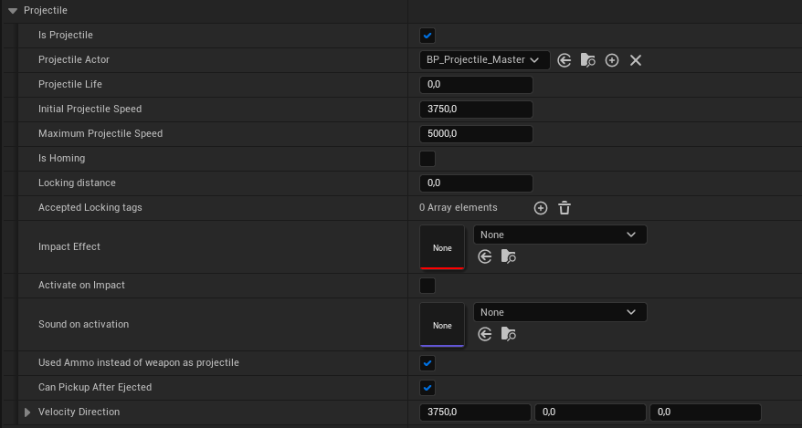Open the Impact Effect asset dropdown
802x428 pixels.
(559, 235)
